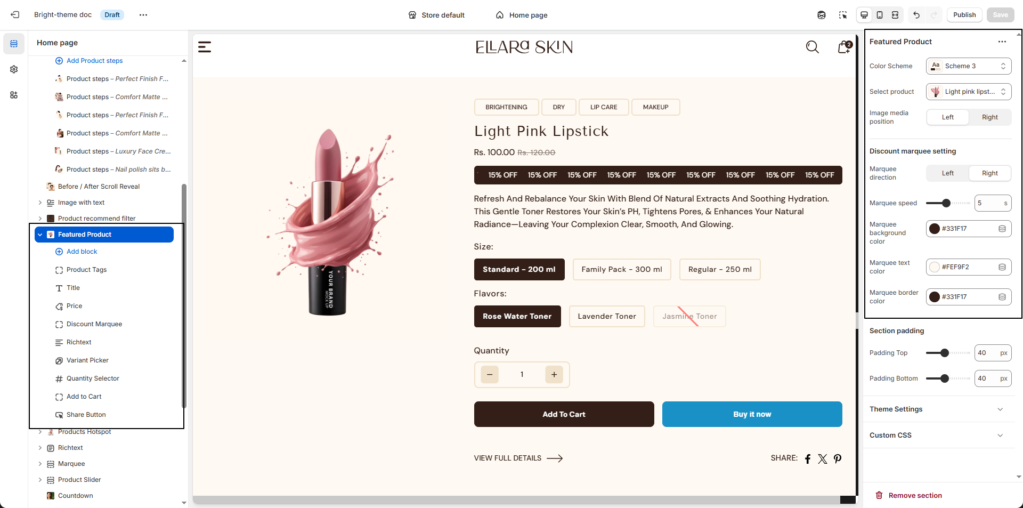
Task: Click the BRIGHTENING product tag
Action: (506, 107)
